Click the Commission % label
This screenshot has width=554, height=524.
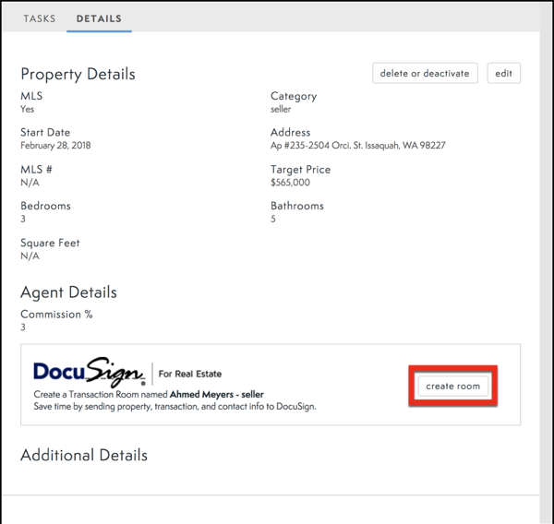click(x=56, y=315)
